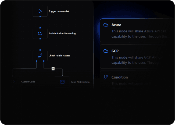Choose the Condition node card title
175x125 pixels.
pos(120,77)
